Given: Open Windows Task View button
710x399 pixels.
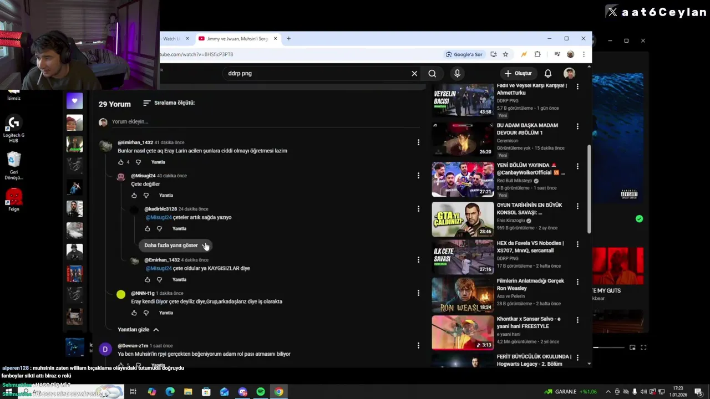Looking at the screenshot, I should coord(133,392).
